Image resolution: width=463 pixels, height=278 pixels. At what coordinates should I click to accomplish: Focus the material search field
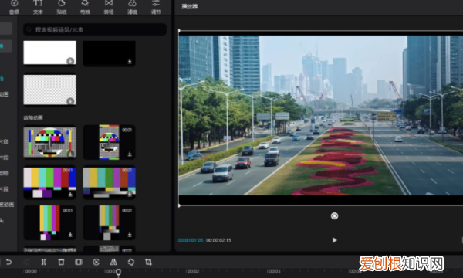coord(95,29)
